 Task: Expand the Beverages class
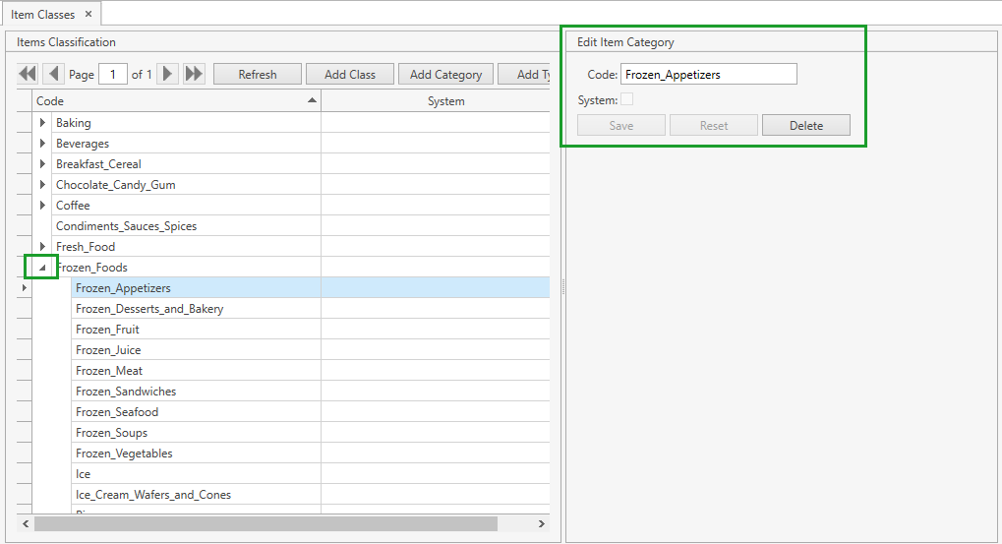(x=42, y=144)
